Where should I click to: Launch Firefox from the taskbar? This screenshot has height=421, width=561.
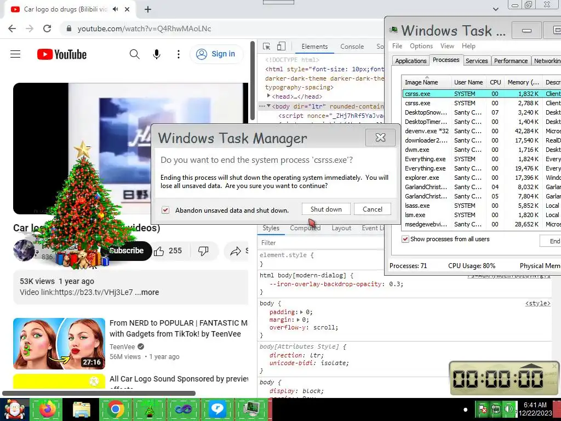coord(47,409)
